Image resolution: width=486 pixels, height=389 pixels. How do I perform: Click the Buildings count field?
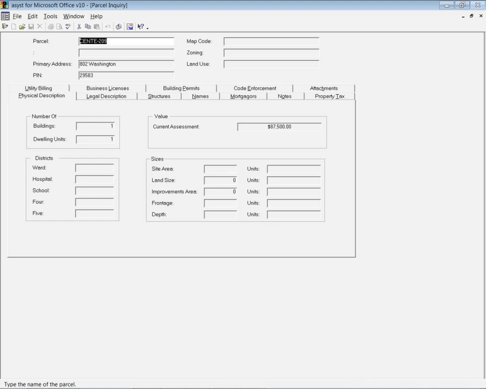95,126
